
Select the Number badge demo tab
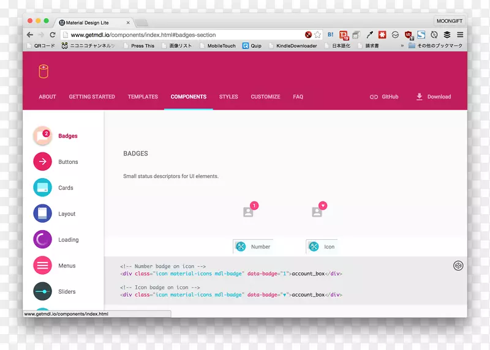point(254,247)
